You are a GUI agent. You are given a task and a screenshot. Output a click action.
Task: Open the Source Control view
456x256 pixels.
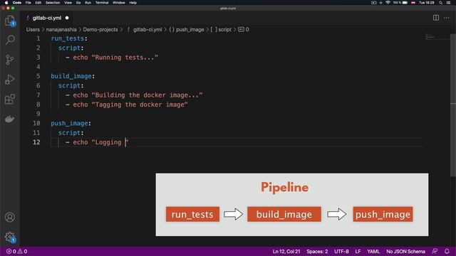click(10, 60)
